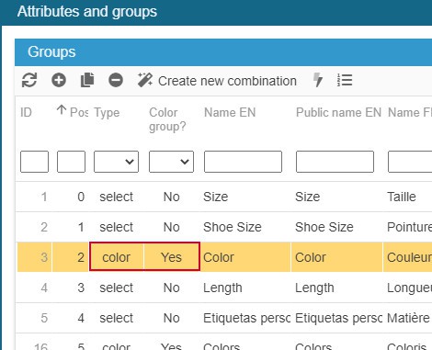Focus the ID filter field
The height and width of the screenshot is (350, 432).
pyautogui.click(x=34, y=162)
